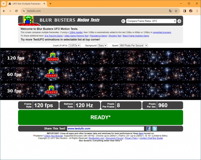Open the Ghosting Test link
The height and width of the screenshot is (160, 201).
pyautogui.click(x=115, y=36)
